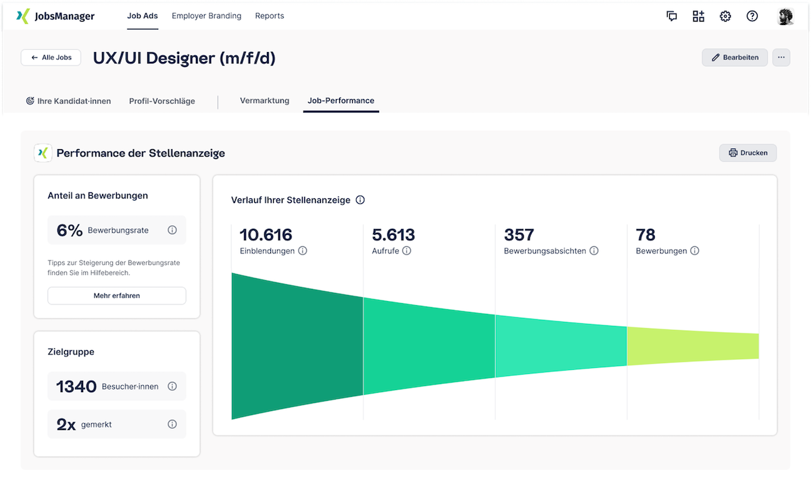Open the info icon beside Bewerbungsabsichten
The height and width of the screenshot is (488, 811).
594,250
